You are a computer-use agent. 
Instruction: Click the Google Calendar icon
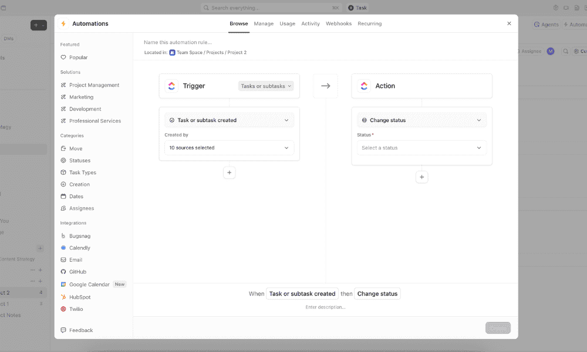pyautogui.click(x=63, y=285)
